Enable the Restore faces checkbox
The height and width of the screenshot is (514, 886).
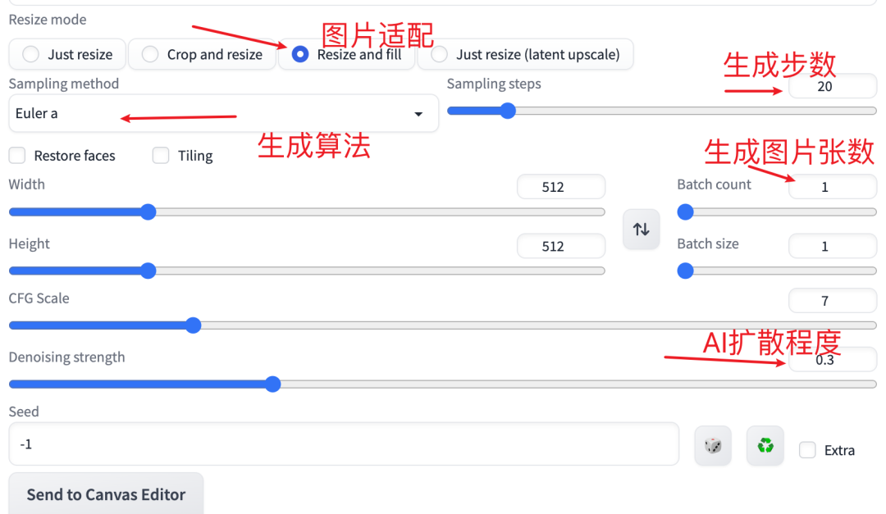(17, 155)
